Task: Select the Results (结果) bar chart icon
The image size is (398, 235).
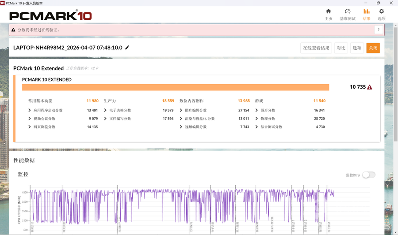Action: click(x=366, y=11)
